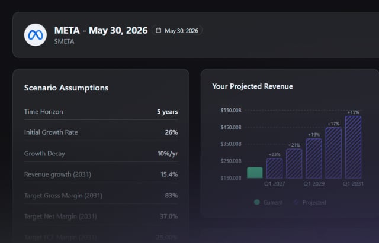This screenshot has height=243, width=379.
Task: Toggle the Current legend item
Action: [268, 202]
